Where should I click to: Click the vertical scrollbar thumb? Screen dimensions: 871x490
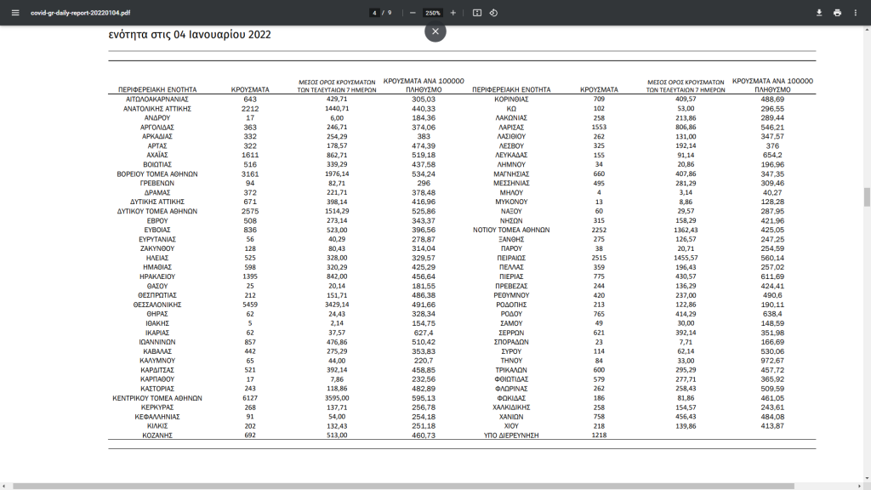[x=867, y=197]
